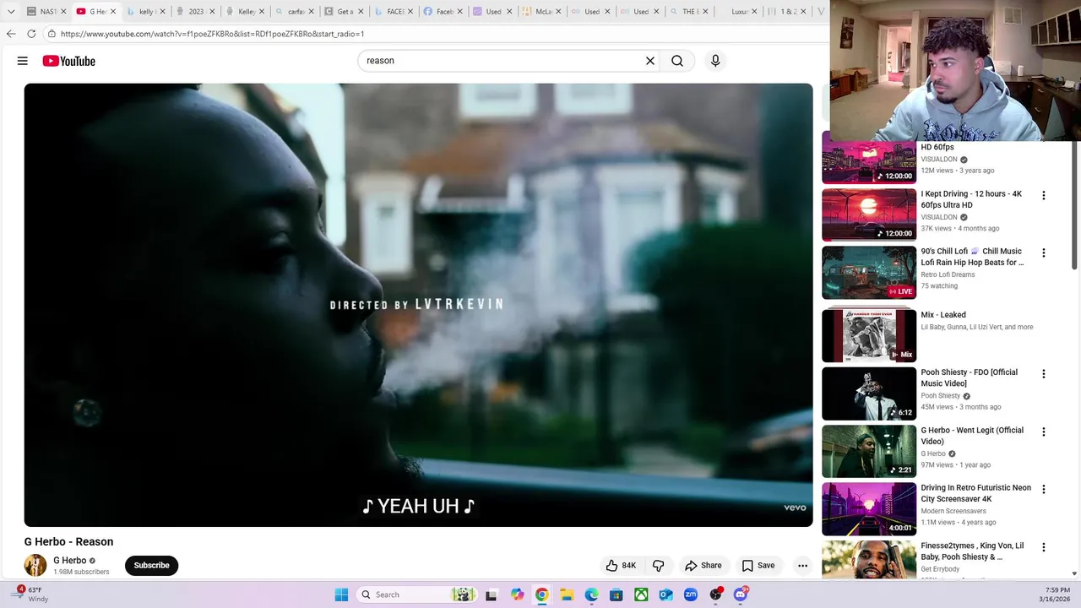Clear the search box with the X icon
This screenshot has width=1081, height=608.
650,61
